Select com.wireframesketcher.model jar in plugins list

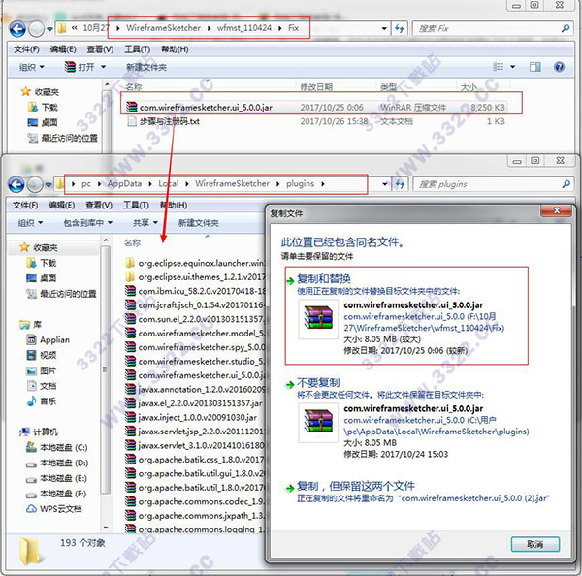click(x=195, y=334)
